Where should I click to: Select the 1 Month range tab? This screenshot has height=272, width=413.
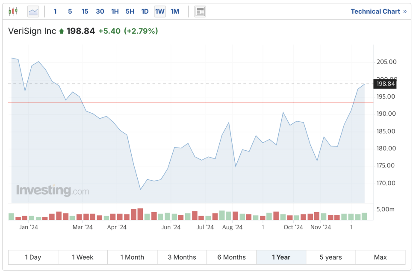pyautogui.click(x=132, y=257)
